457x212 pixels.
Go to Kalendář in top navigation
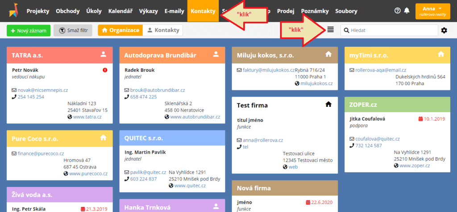(120, 11)
